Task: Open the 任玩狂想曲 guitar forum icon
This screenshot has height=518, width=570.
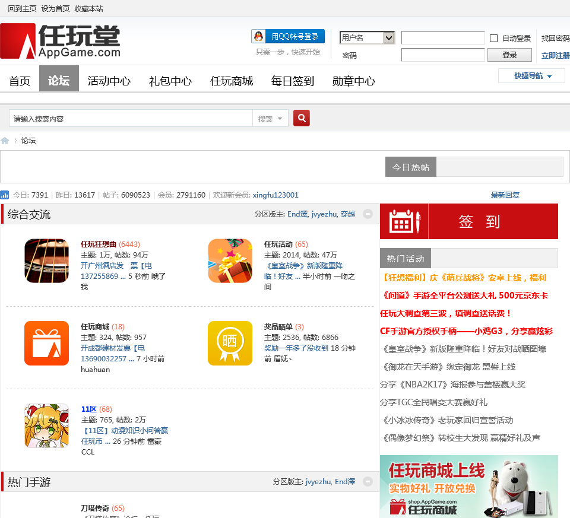Action: point(46,261)
